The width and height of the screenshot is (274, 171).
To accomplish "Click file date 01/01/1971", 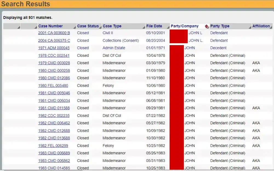I will tap(155, 48).
